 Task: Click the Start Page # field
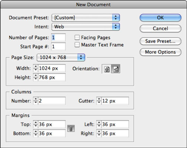coord(58,47)
